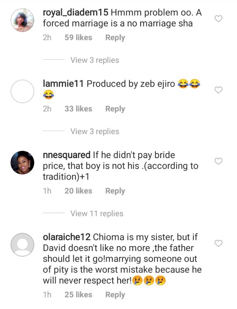The height and width of the screenshot is (309, 237).
Task: Reply to lammie11's comment
Action: pos(115,109)
